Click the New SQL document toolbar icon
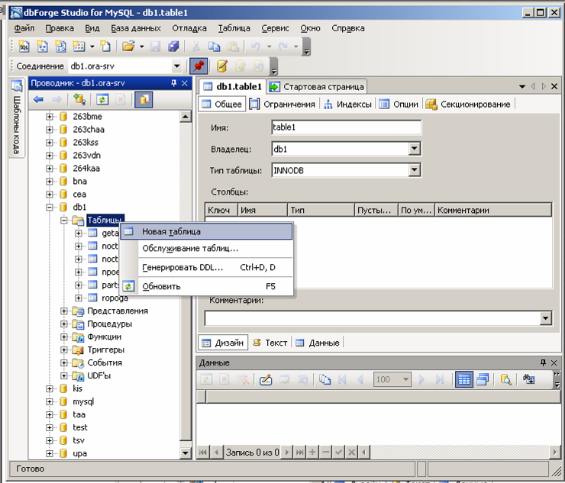 pyautogui.click(x=24, y=46)
